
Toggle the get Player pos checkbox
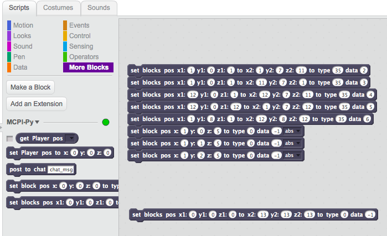click(x=9, y=139)
